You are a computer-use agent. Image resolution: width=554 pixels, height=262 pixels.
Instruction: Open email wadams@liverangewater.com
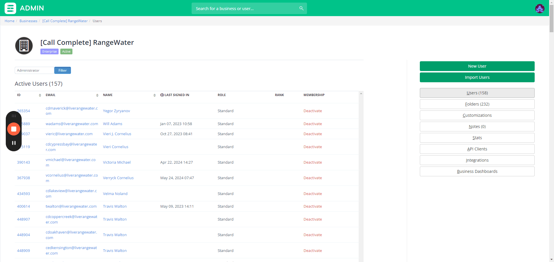click(x=72, y=124)
